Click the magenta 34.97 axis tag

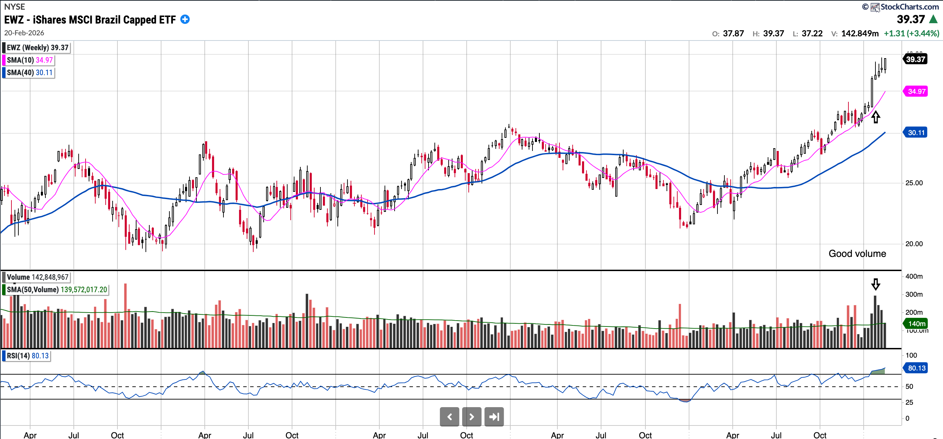pos(916,91)
